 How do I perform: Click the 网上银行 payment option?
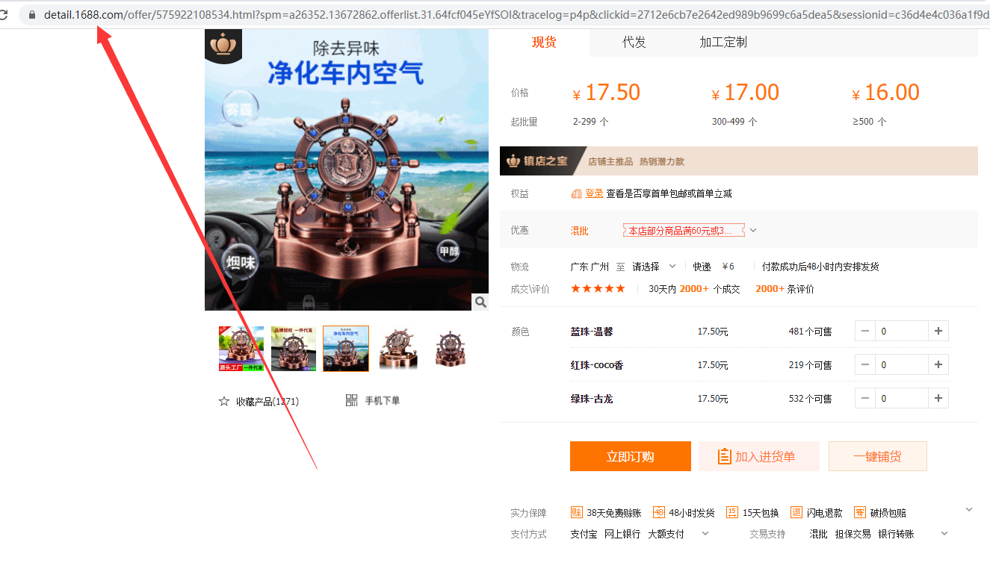point(622,534)
